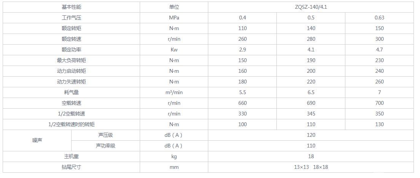This screenshot has height=178, width=420.
Task: Click the 最大负荷转矩 row label
Action: (71, 61)
